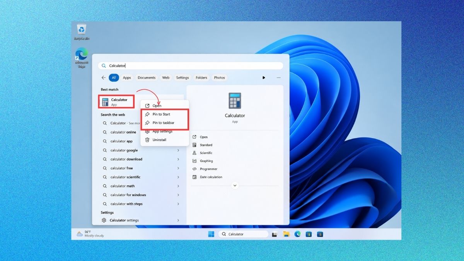Image resolution: width=464 pixels, height=261 pixels.
Task: Click the taskbar search field showing Calculator
Action: click(243, 234)
